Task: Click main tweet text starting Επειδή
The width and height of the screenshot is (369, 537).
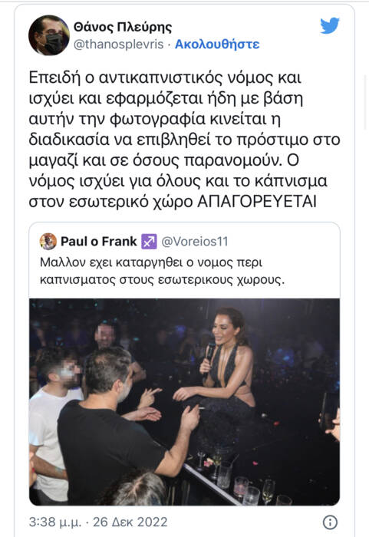Action: (184, 140)
